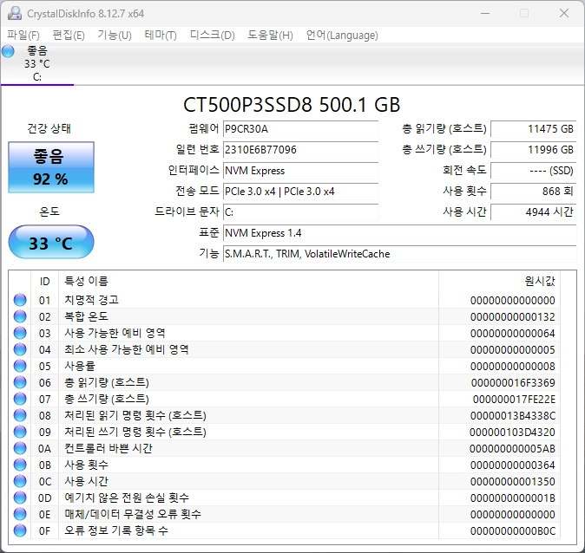Click the total host reads value 11475 GB
585x553 pixels.
(x=534, y=129)
